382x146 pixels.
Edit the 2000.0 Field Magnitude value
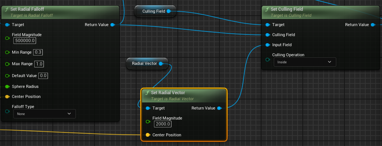click(163, 124)
